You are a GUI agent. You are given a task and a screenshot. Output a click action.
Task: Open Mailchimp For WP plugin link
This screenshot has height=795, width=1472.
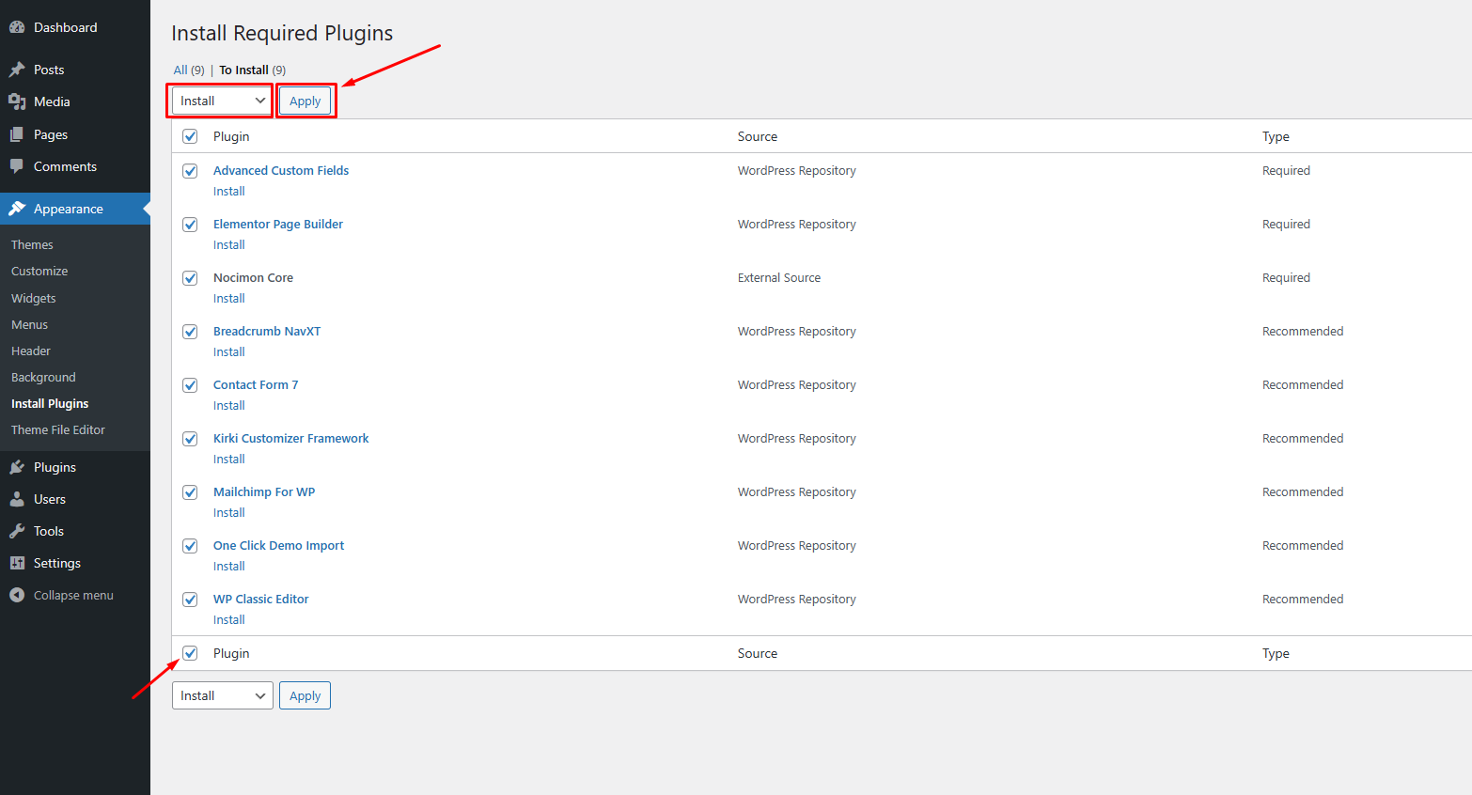pos(264,491)
